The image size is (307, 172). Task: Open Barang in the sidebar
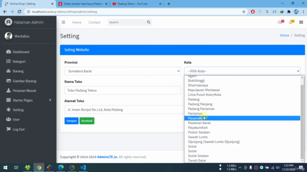(x=18, y=71)
